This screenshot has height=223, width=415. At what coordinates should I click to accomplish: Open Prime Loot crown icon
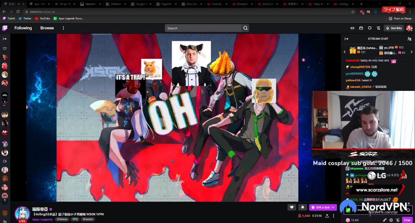(352, 28)
